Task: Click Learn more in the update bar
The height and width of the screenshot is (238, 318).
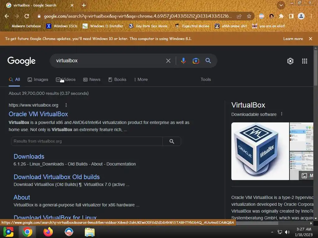Action: pos(293,39)
